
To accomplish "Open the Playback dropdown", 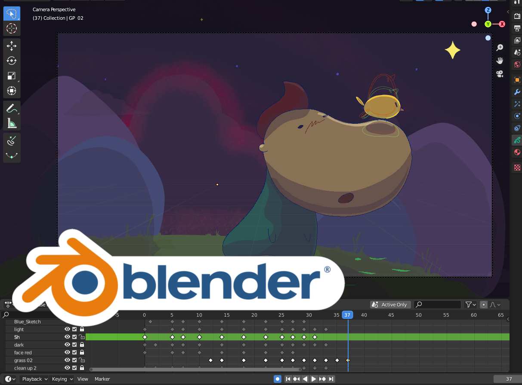I will coord(35,379).
